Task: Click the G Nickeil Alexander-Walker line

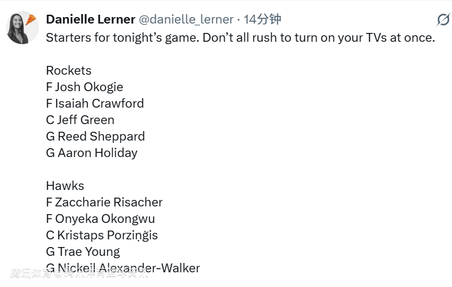Action: [x=123, y=268]
